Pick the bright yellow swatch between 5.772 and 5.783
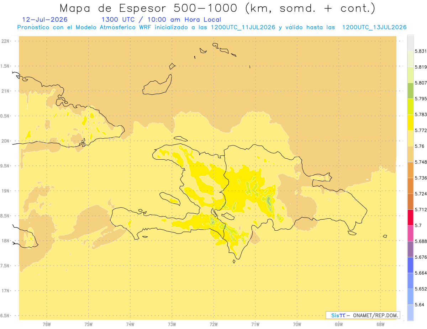Image resolution: width=427 pixels, height=329 pixels. coord(410,122)
